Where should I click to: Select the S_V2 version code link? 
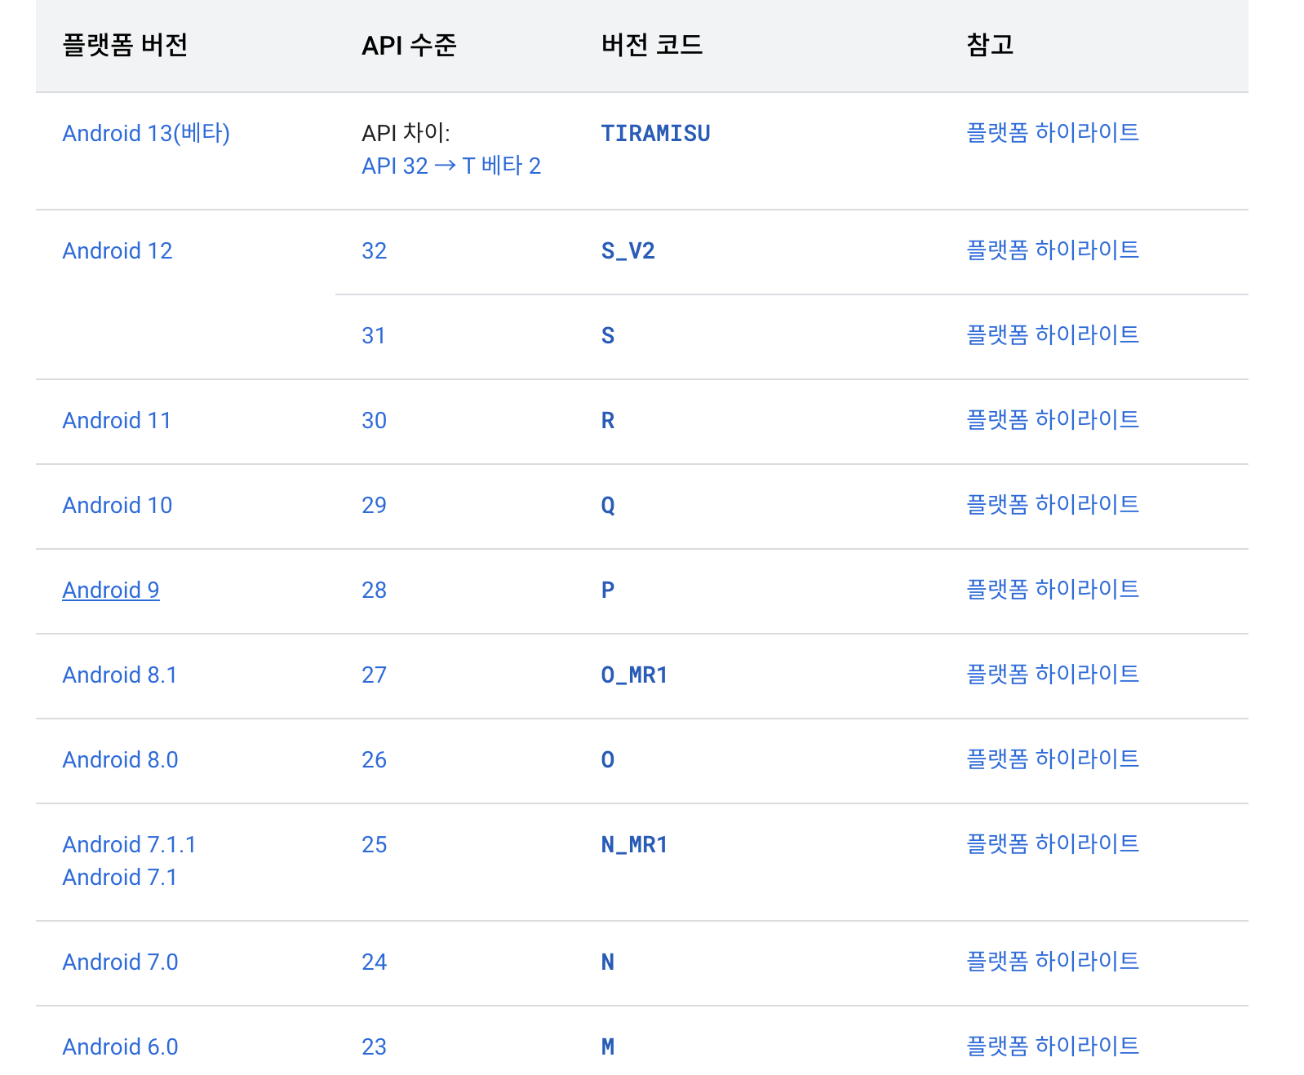pyautogui.click(x=628, y=250)
